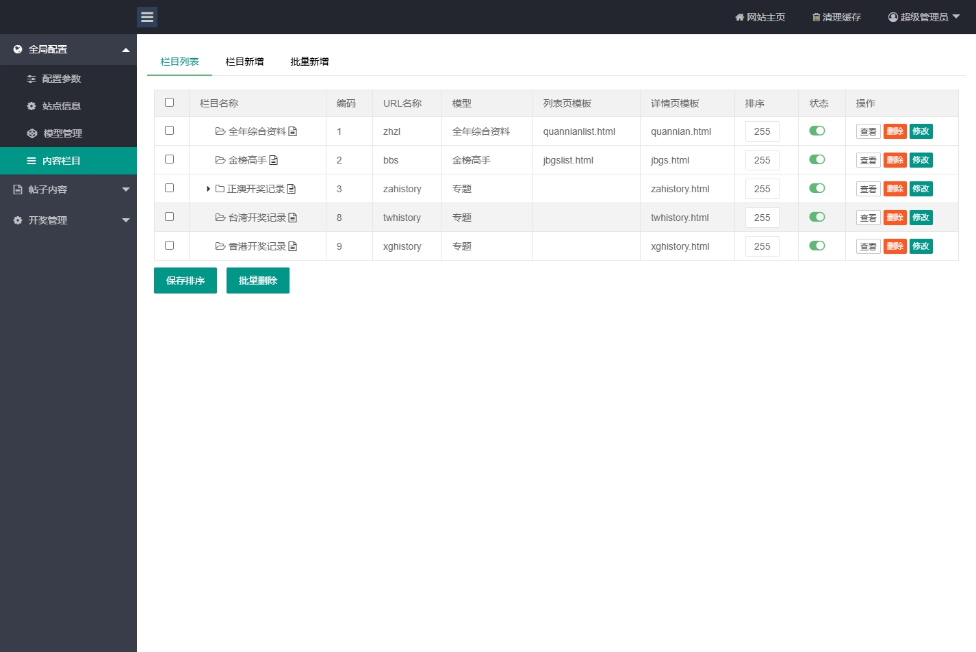Check the checkbox for the 台湾开奖记录 row
Viewport: 976px width, 652px height.
coord(170,217)
